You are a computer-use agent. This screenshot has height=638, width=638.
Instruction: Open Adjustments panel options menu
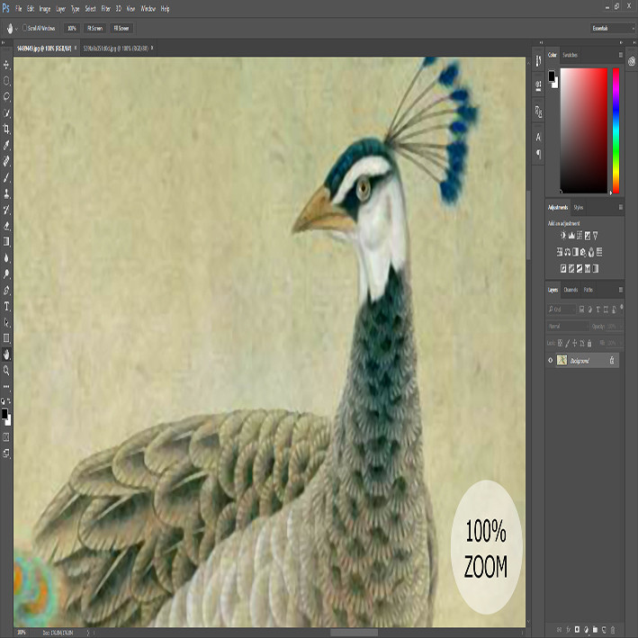[621, 207]
